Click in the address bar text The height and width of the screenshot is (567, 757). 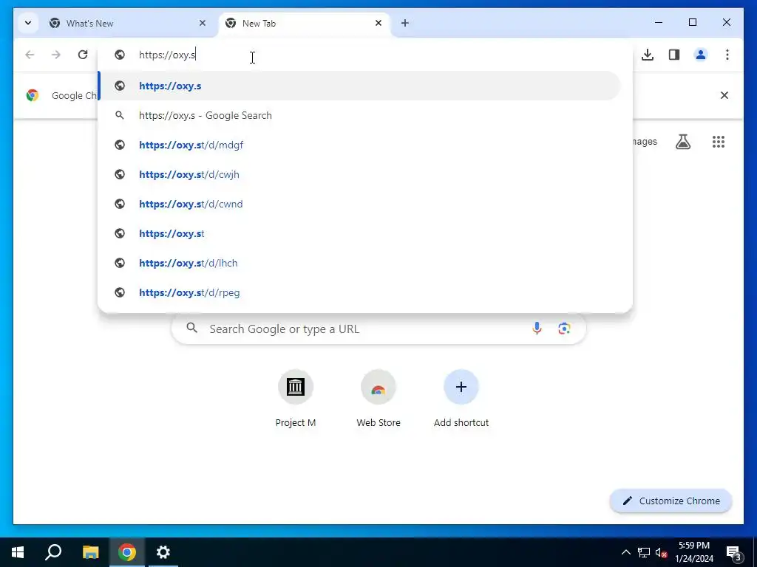pos(167,55)
